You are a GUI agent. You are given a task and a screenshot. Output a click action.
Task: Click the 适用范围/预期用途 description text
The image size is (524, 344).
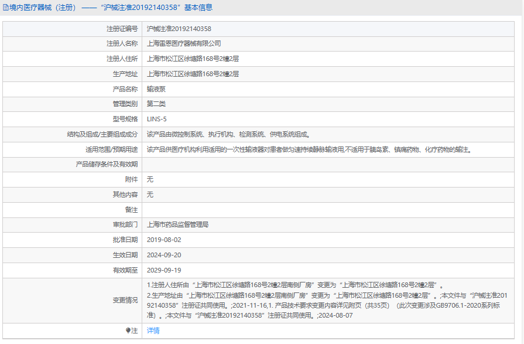(309, 149)
